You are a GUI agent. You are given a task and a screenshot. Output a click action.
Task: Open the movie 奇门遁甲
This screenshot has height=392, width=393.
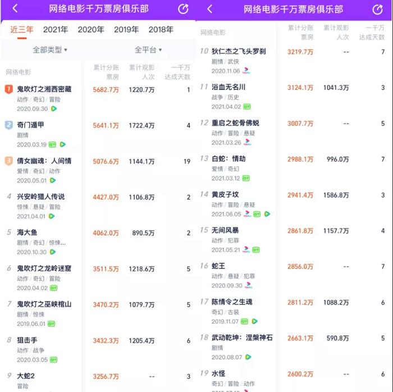(x=30, y=125)
